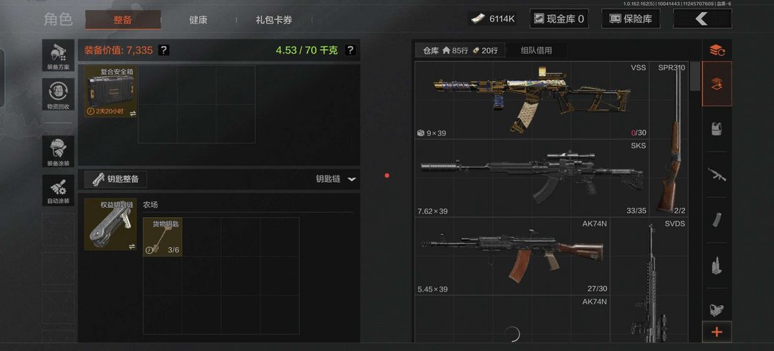Click the 钥匙整备 button
The image size is (774, 351).
(x=115, y=179)
